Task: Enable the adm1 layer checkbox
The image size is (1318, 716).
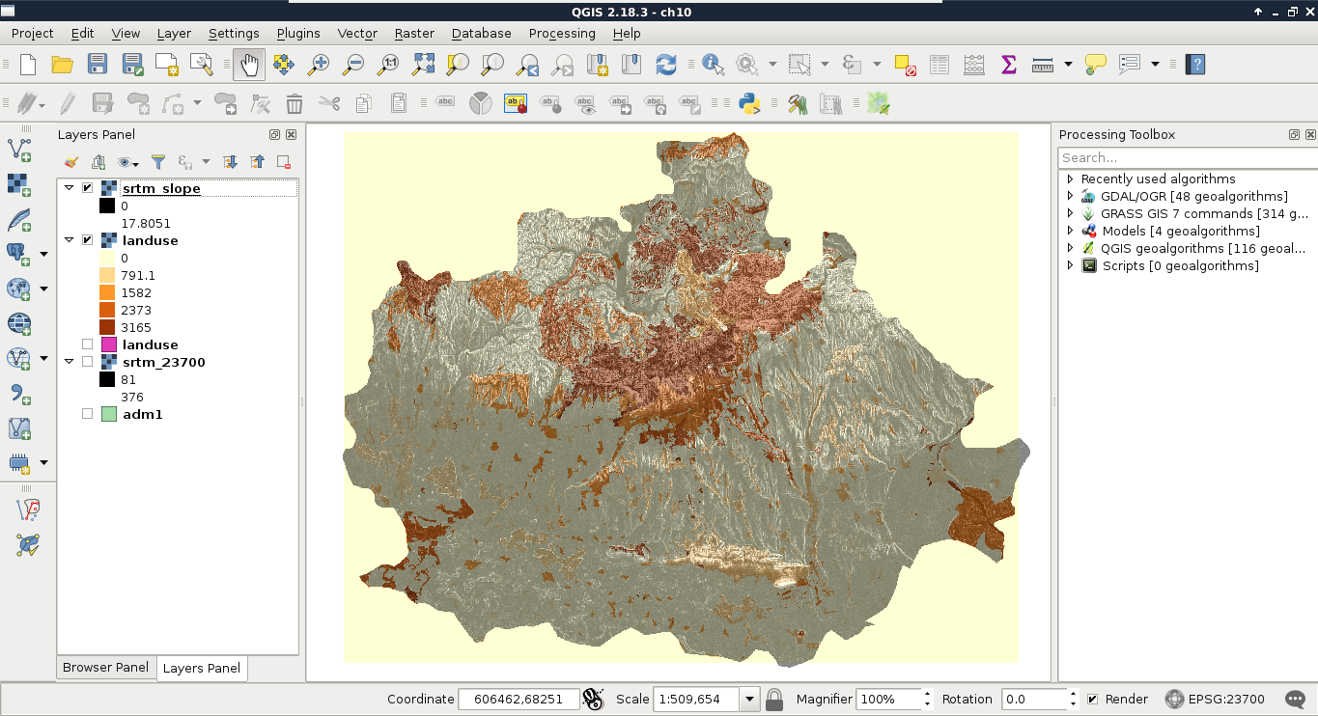Action: (x=88, y=414)
